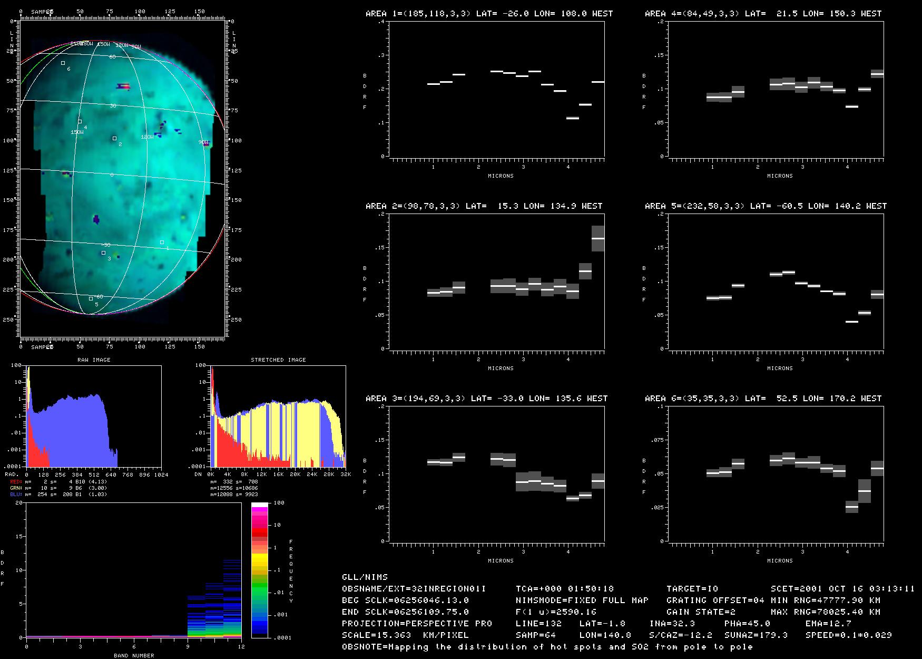The height and width of the screenshot is (659, 922).
Task: Click the Area 4 square marker near 150W
Action: pyautogui.click(x=80, y=122)
